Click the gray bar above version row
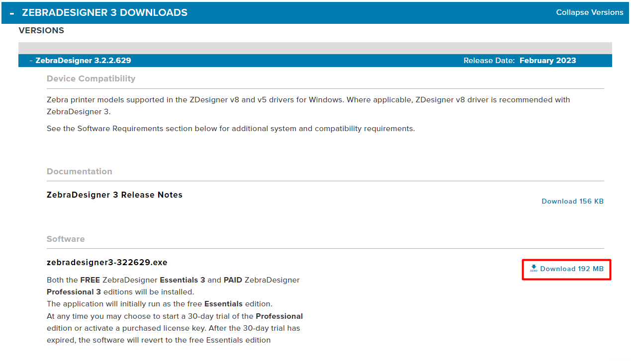 coord(315,48)
